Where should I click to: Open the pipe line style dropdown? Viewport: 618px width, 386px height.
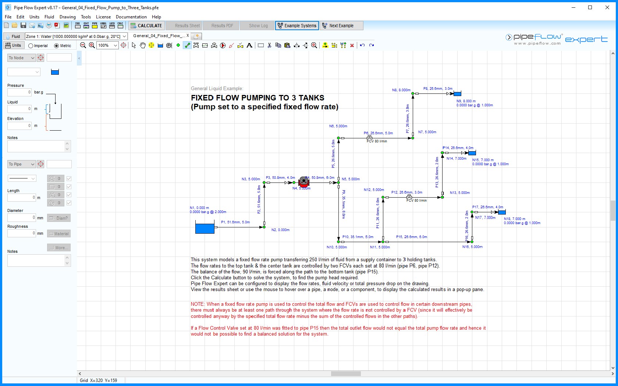coord(22,178)
